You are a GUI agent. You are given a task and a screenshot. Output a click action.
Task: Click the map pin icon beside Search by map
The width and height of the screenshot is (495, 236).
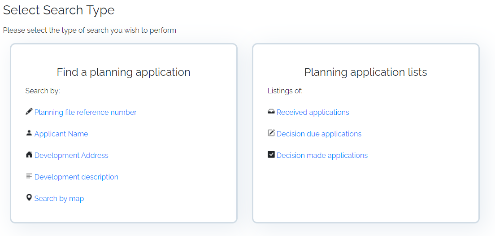[29, 198]
